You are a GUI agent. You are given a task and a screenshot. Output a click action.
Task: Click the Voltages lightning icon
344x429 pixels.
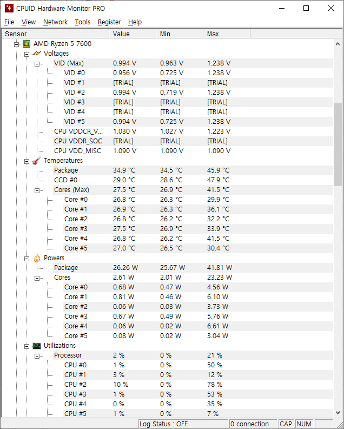pos(37,54)
